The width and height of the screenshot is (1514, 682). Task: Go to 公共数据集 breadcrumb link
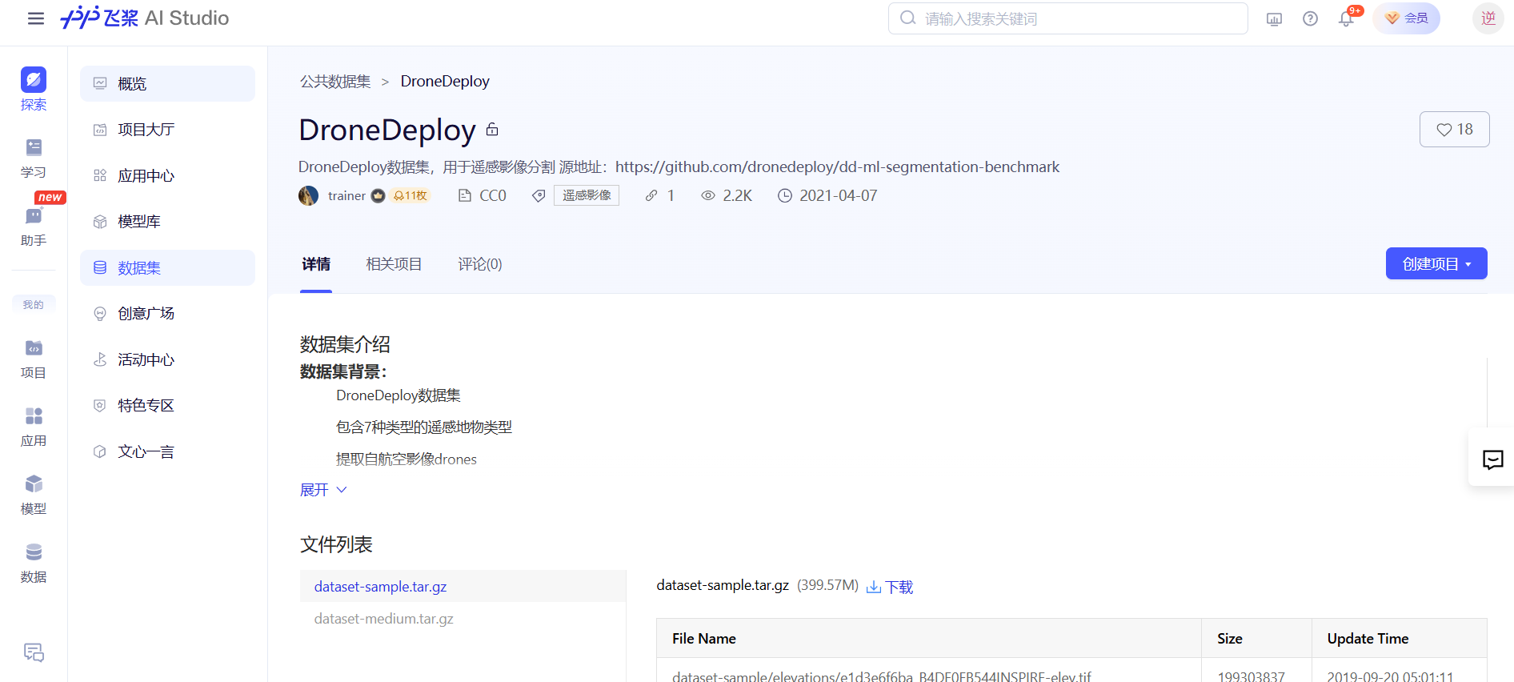[335, 82]
